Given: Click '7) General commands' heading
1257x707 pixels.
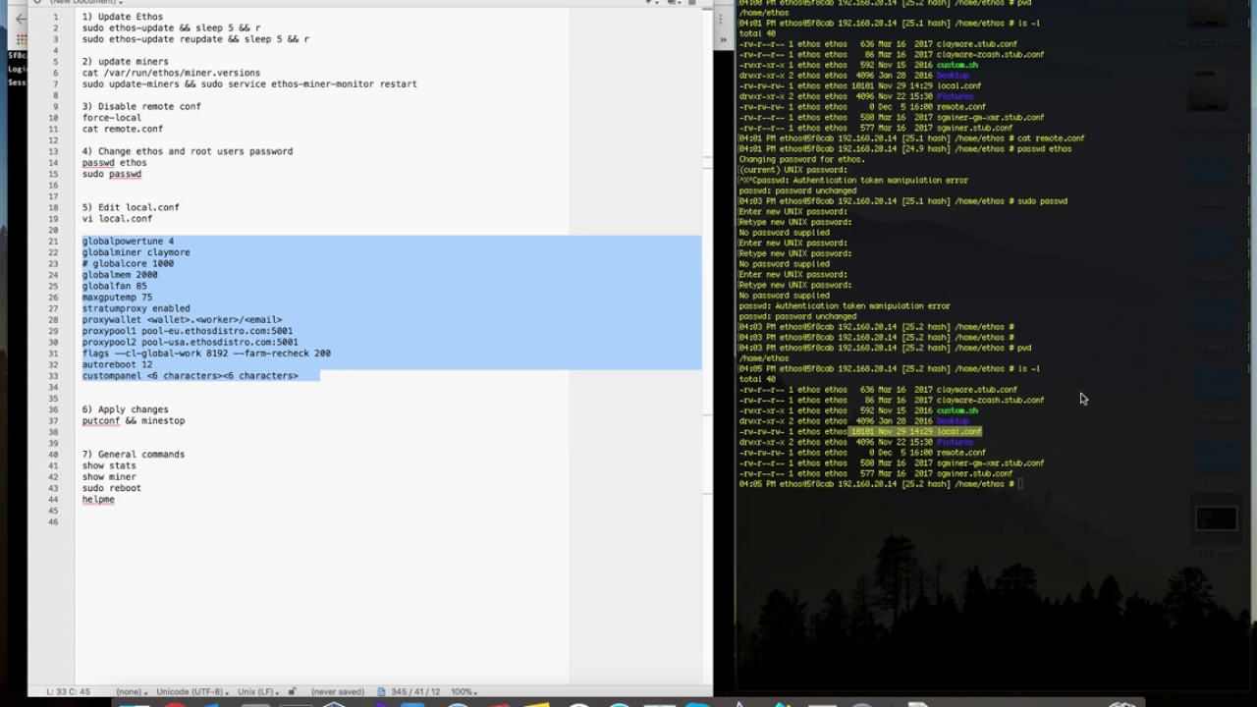Looking at the screenshot, I should pyautogui.click(x=134, y=455).
